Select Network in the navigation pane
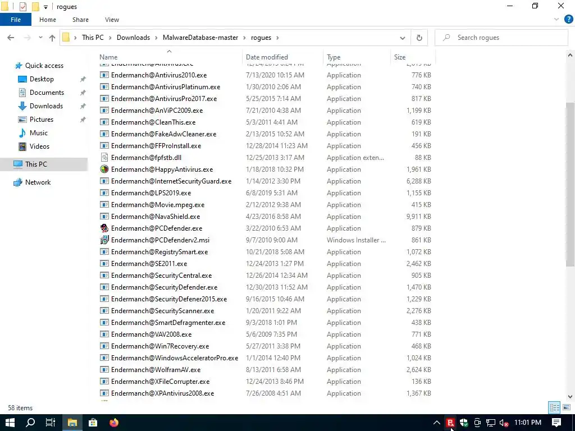 (x=38, y=182)
